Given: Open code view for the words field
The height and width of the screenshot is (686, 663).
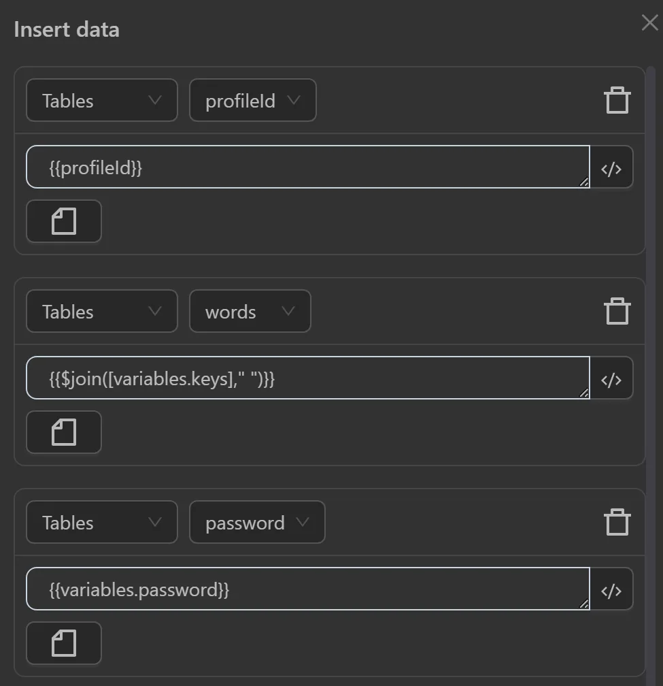Looking at the screenshot, I should [611, 378].
